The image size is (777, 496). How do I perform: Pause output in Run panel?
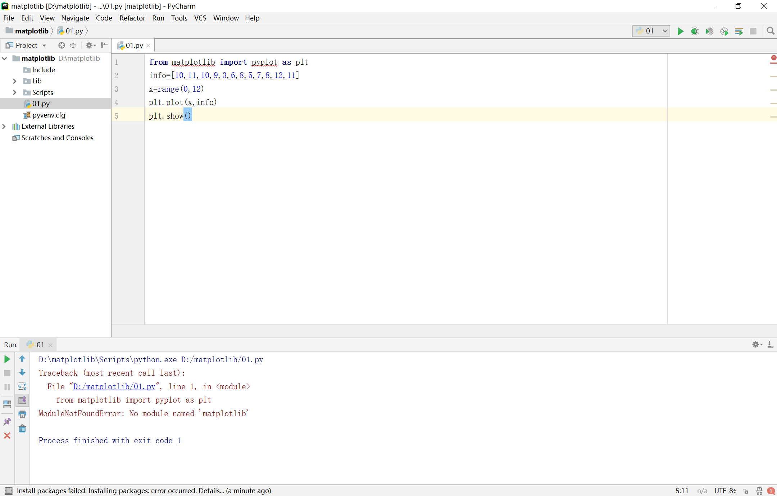(x=7, y=387)
